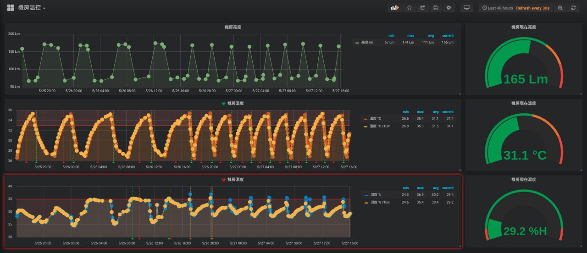Open the 機房現在溫度 gauge panel menu

[523, 104]
